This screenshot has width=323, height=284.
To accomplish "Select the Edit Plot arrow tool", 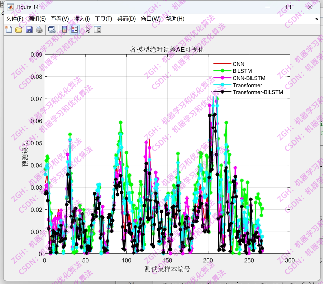I will click(88, 29).
